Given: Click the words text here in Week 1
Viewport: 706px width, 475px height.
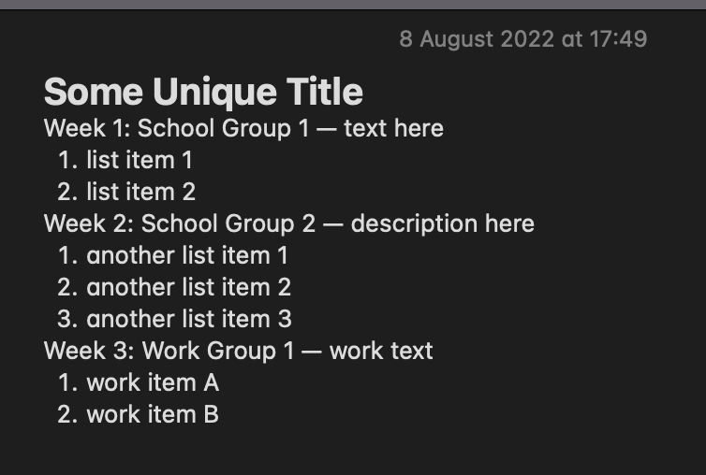Looking at the screenshot, I should point(394,129).
